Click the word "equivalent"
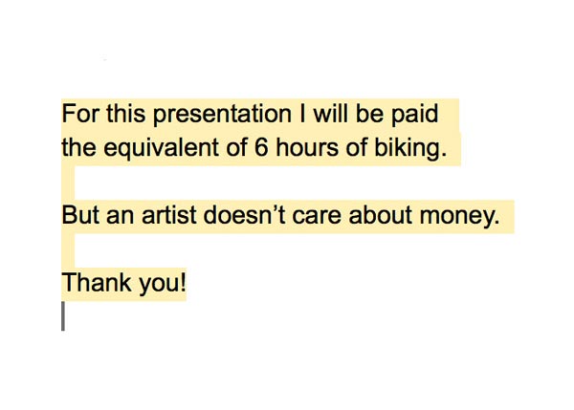 (x=161, y=148)
